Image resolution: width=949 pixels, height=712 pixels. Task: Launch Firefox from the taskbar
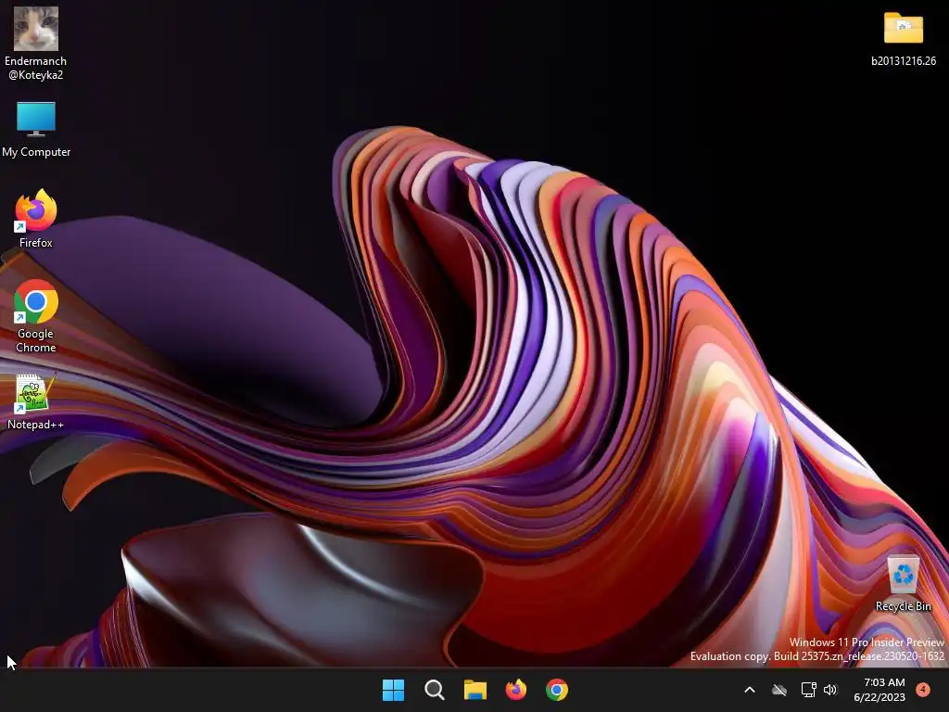click(x=515, y=690)
